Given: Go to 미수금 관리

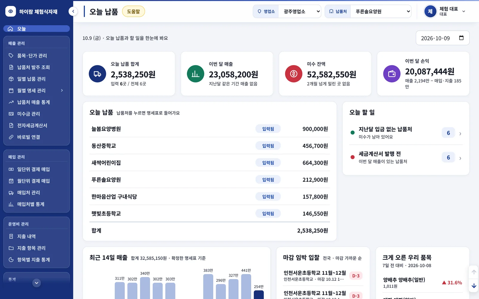Looking at the screenshot, I should click(37, 114).
